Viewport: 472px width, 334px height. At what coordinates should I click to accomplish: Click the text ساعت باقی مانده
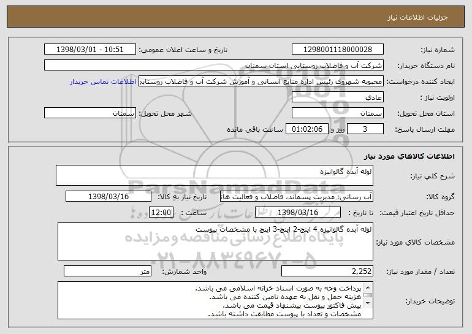[255, 130]
